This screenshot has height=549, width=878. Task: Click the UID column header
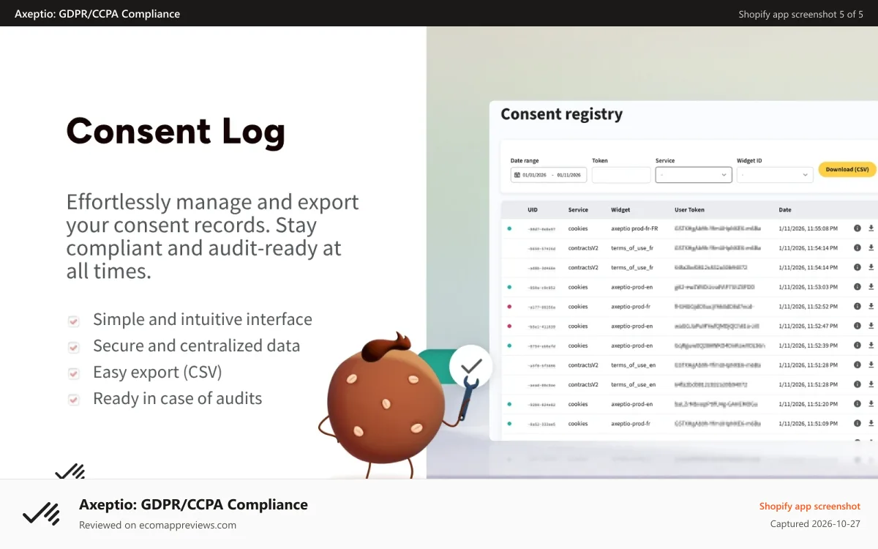(533, 210)
